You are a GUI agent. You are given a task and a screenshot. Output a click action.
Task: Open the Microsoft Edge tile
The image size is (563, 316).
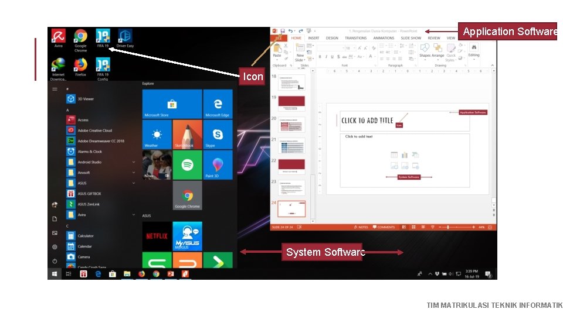click(218, 104)
